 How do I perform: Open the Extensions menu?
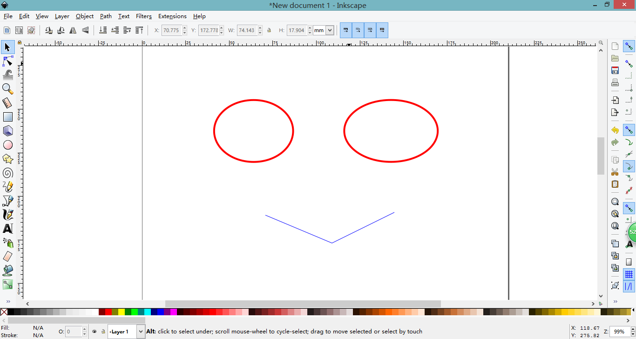pos(172,16)
